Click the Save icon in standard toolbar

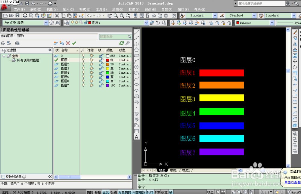(17, 16)
